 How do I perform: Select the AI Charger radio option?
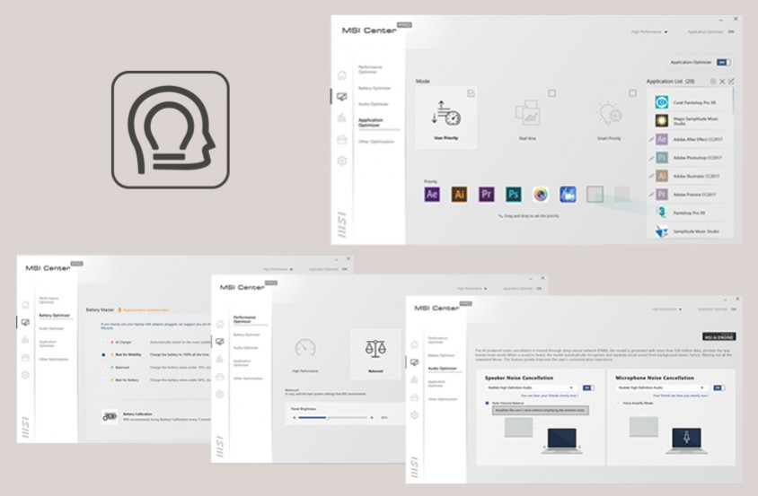pyautogui.click(x=103, y=342)
